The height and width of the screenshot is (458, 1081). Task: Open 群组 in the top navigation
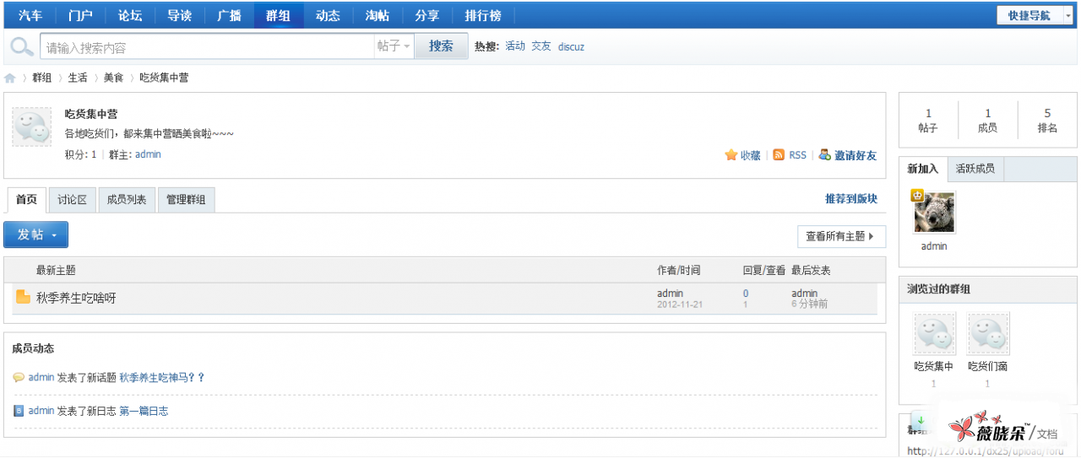point(278,15)
